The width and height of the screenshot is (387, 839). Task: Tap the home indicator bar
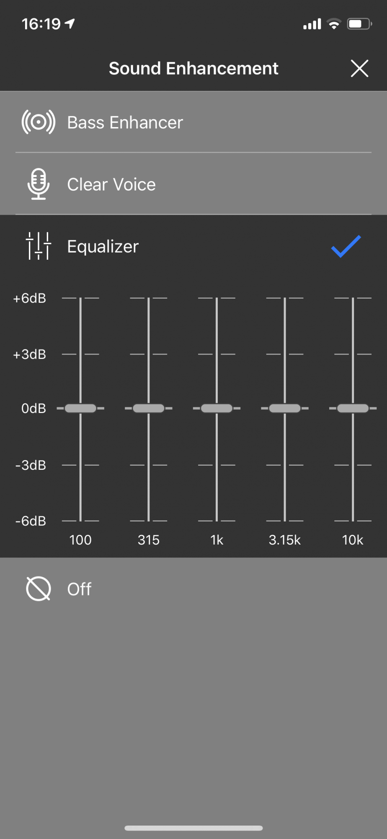(x=193, y=828)
